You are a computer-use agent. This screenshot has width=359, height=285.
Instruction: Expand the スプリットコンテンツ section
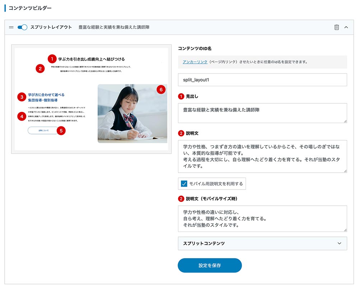262,243
